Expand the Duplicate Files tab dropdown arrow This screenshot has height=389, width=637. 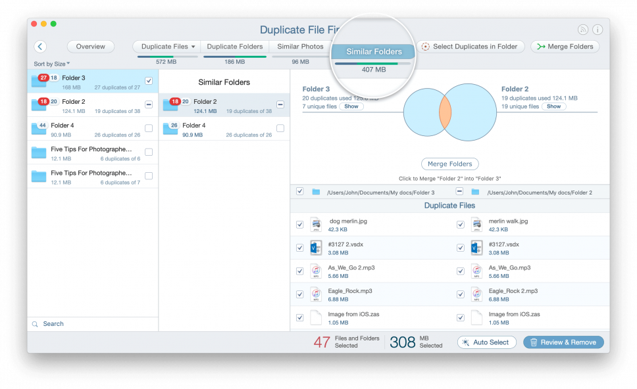coord(193,47)
